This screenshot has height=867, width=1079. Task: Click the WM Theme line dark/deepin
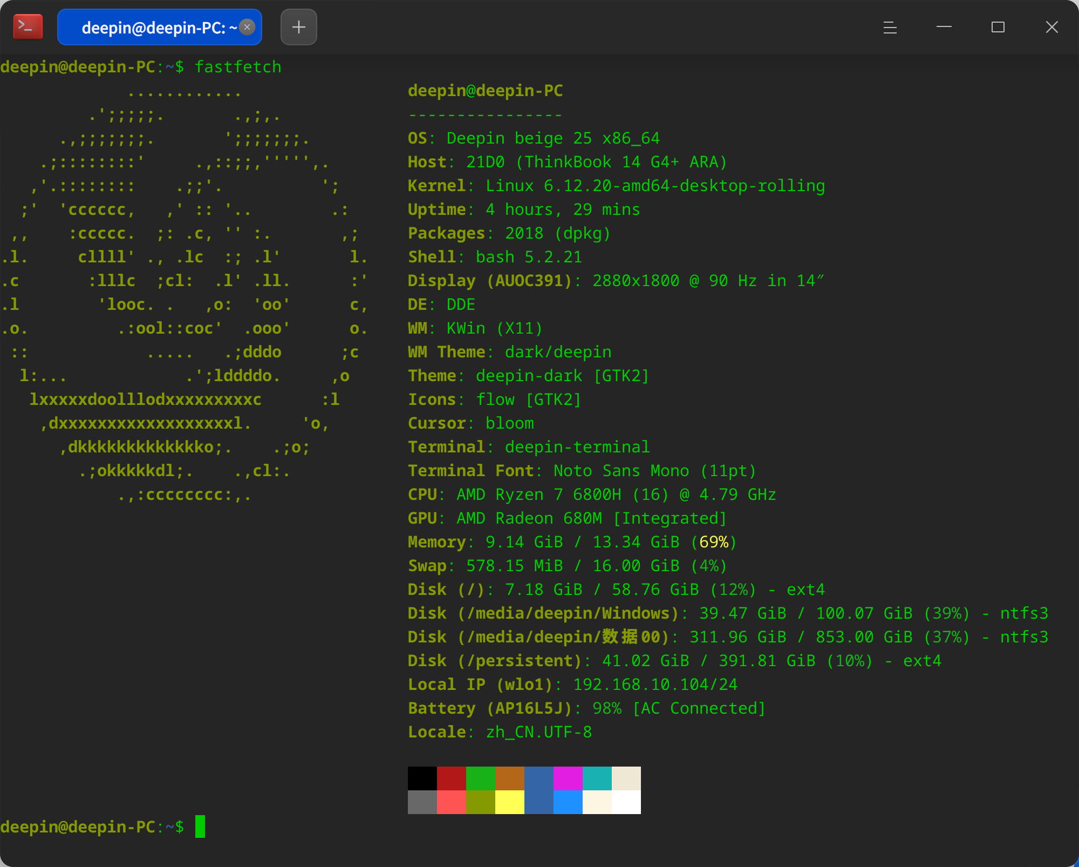coord(510,352)
